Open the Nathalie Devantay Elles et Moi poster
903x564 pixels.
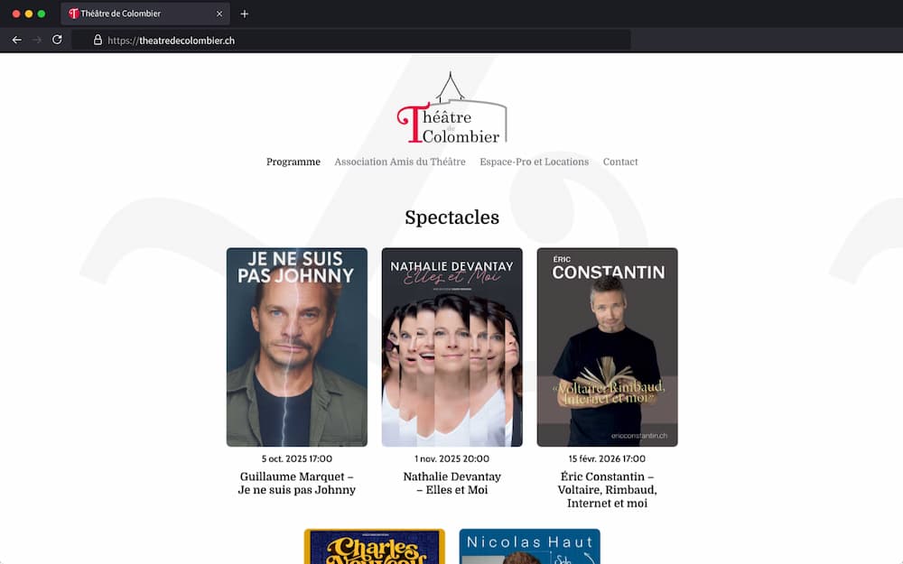pyautogui.click(x=452, y=347)
